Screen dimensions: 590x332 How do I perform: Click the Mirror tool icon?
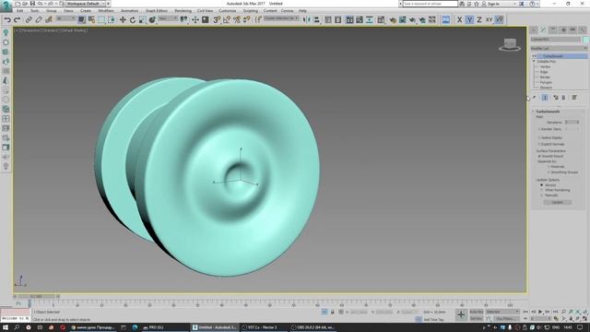coord(307,19)
